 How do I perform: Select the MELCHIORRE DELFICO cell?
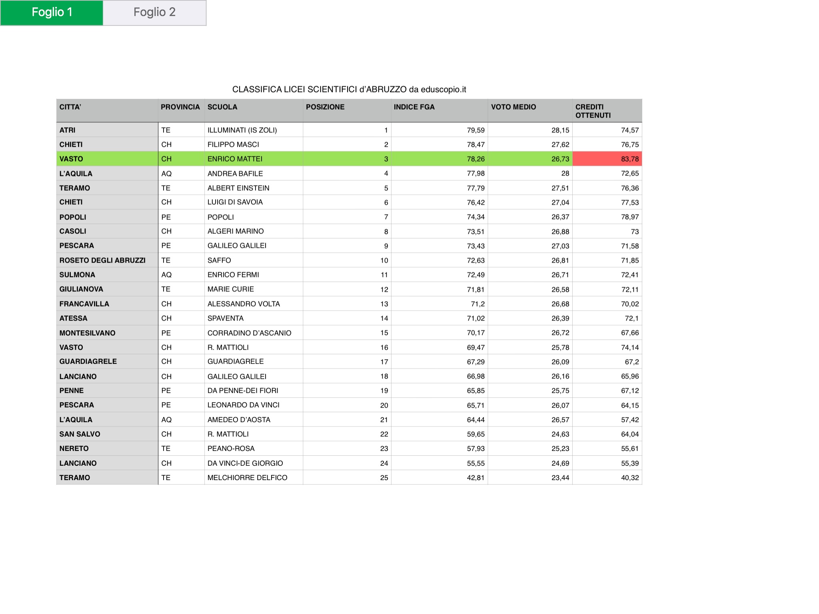click(254, 477)
